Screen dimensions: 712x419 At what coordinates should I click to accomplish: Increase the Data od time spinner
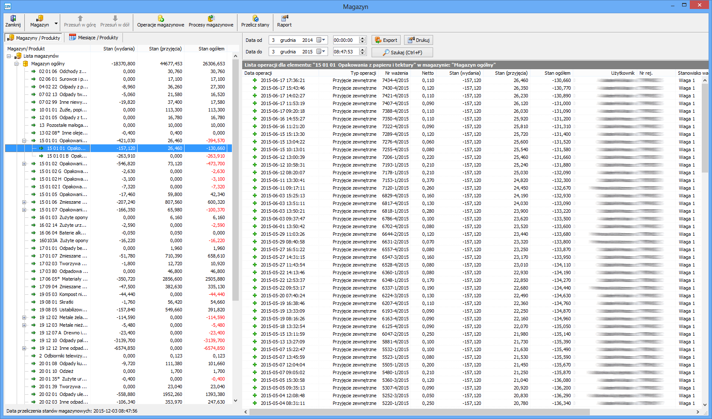(x=363, y=38)
